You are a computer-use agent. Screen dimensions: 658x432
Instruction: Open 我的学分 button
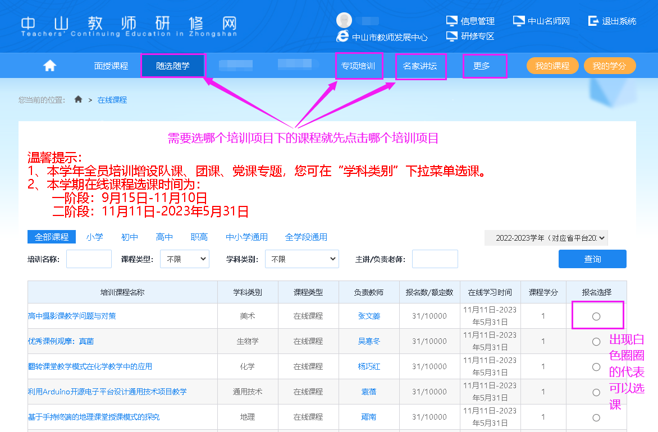[609, 66]
